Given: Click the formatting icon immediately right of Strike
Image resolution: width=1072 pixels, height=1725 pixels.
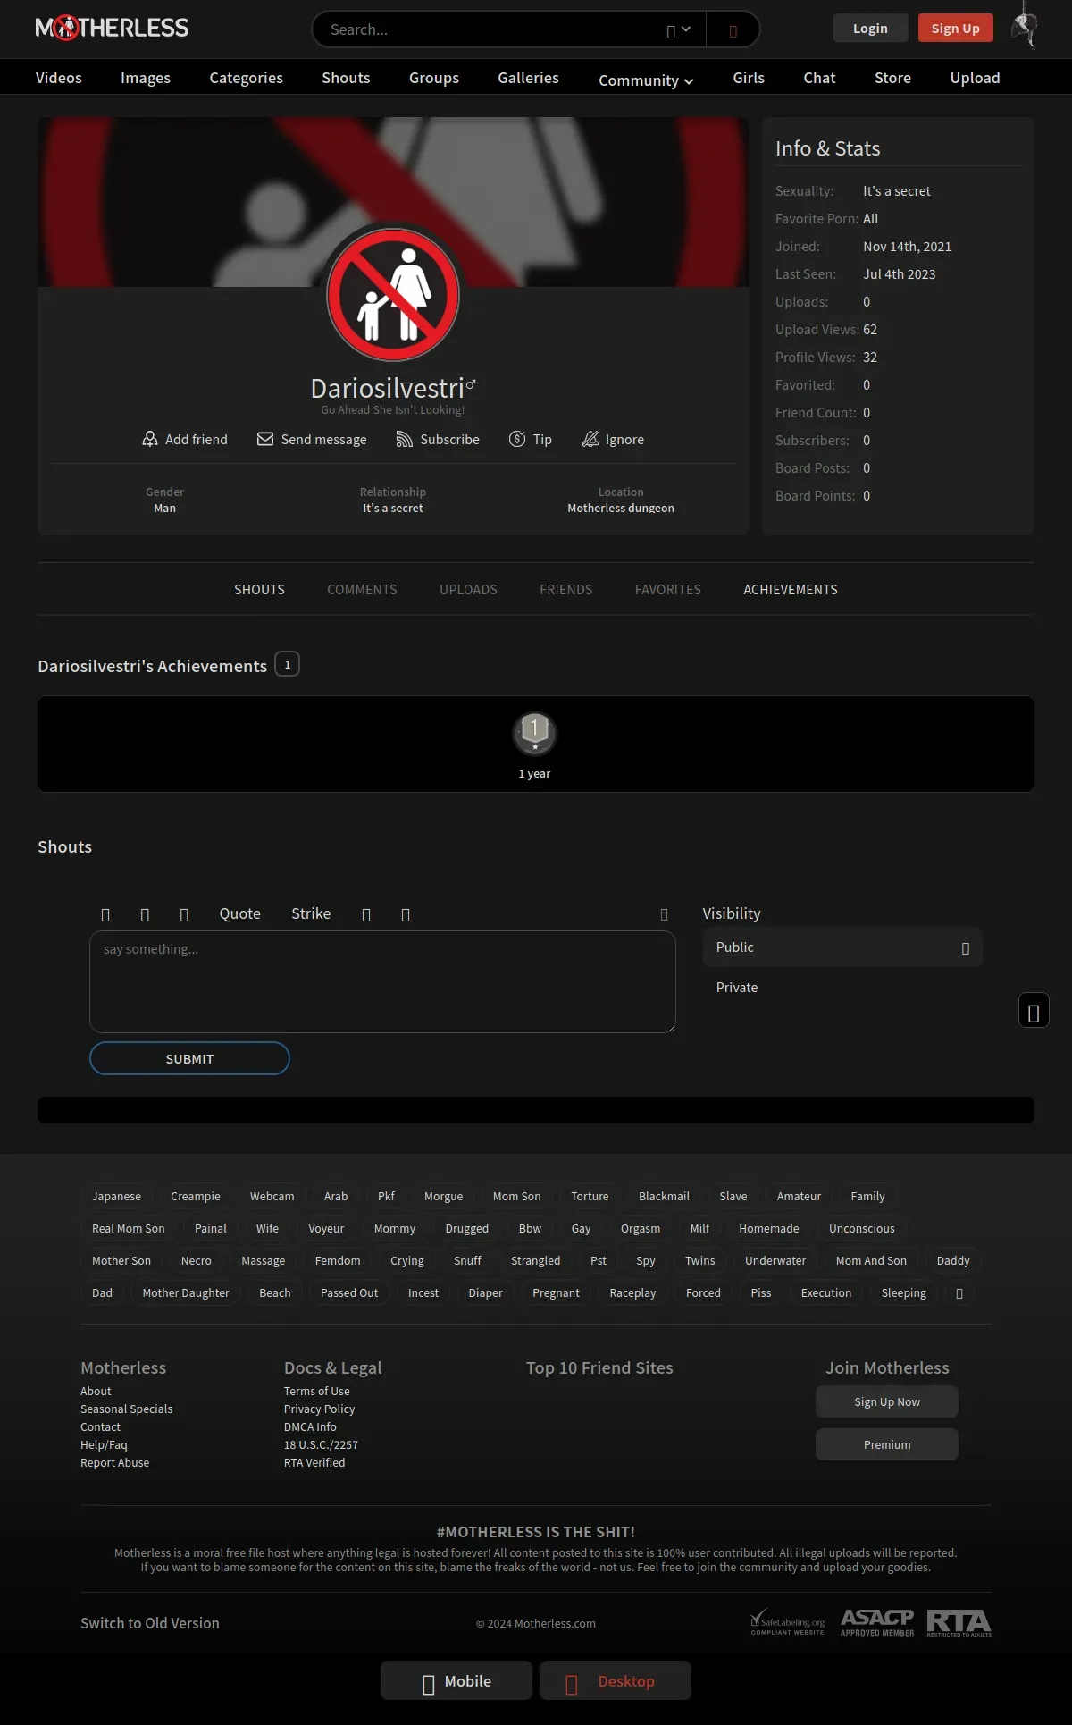Looking at the screenshot, I should (366, 914).
